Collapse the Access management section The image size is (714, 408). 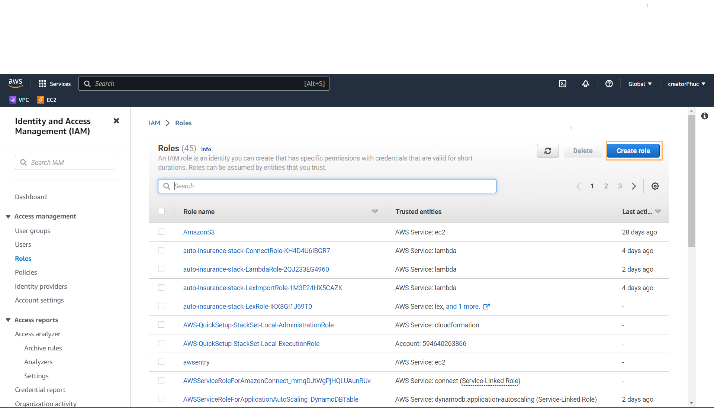pos(8,216)
